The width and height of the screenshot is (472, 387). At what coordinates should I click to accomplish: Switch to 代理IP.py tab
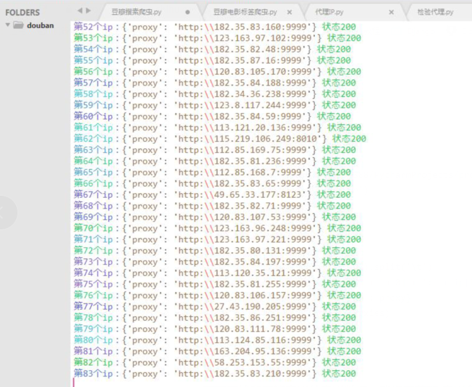click(329, 12)
